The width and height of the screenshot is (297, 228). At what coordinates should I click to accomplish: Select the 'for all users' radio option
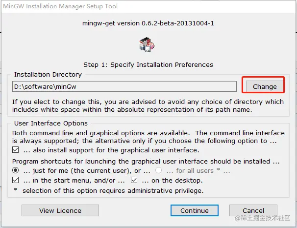coord(158,170)
